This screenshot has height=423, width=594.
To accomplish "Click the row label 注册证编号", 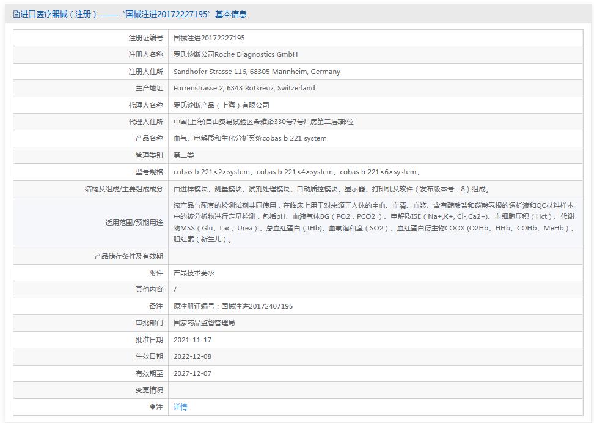I will (146, 38).
